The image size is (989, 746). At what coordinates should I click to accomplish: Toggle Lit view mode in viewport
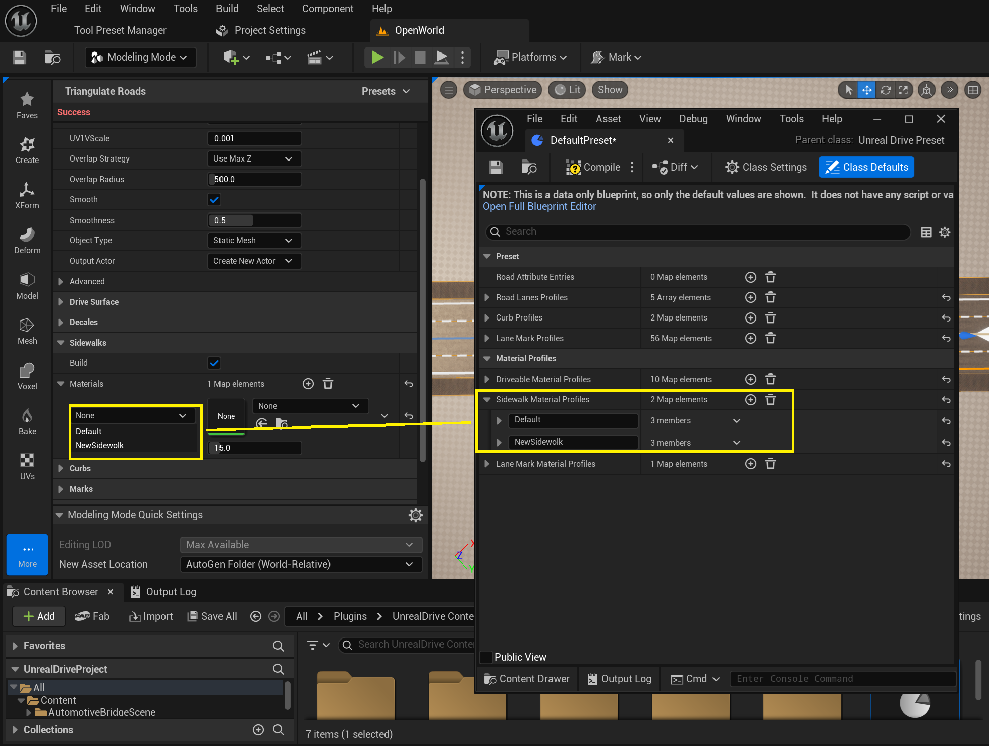pyautogui.click(x=568, y=90)
